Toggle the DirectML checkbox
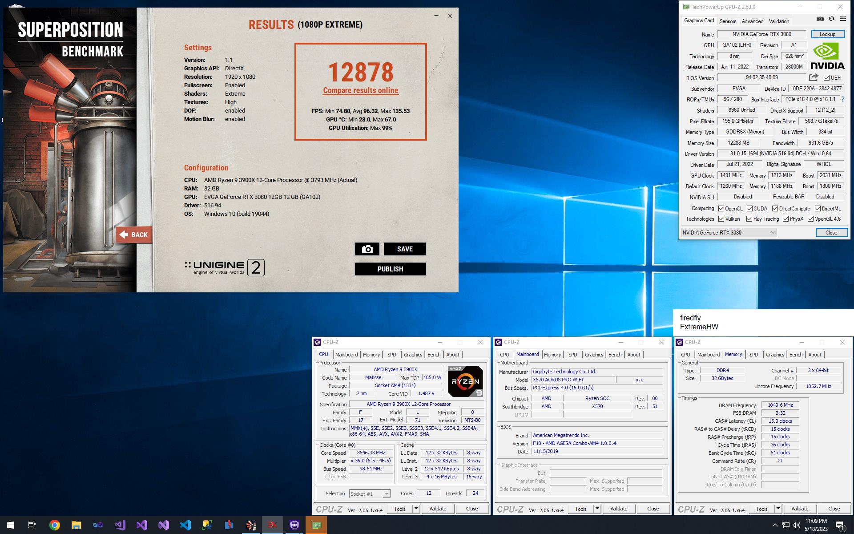854x534 pixels. (x=818, y=208)
